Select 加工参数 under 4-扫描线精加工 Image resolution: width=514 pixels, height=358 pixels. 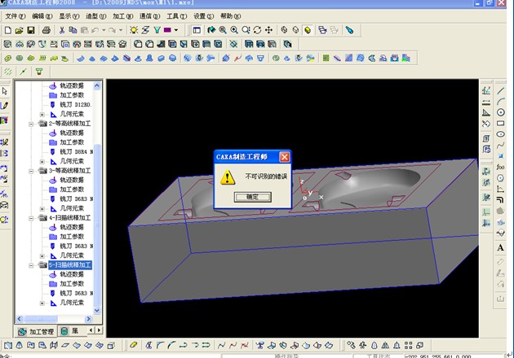point(72,237)
